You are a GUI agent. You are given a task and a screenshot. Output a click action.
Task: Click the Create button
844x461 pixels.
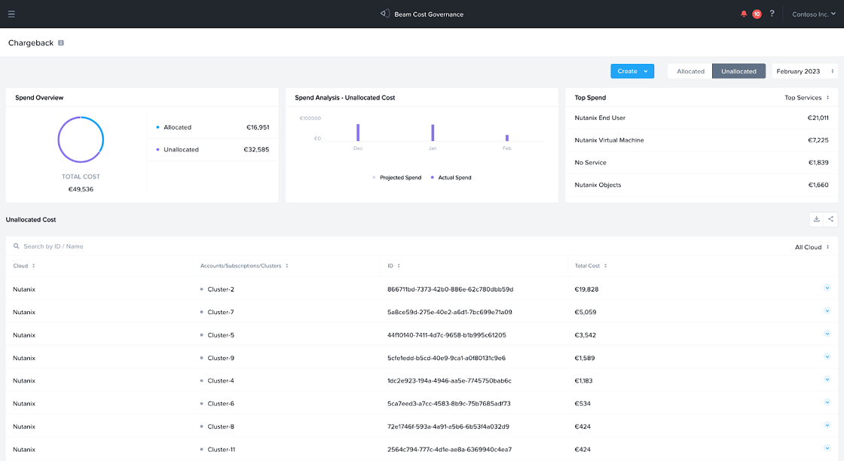pyautogui.click(x=631, y=72)
